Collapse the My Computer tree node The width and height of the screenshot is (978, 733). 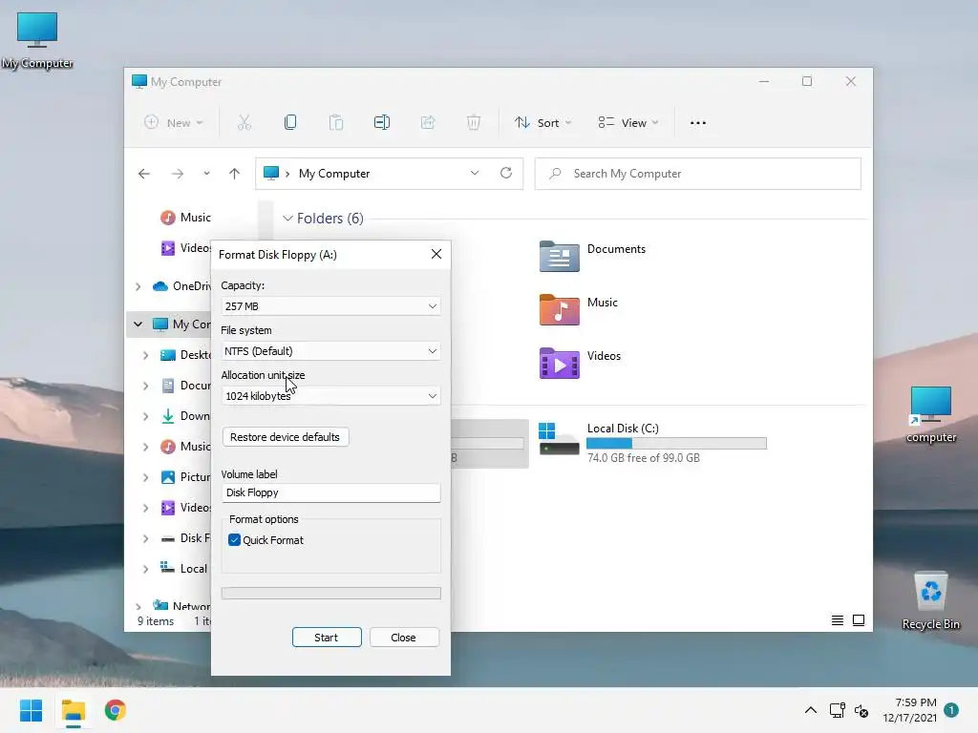coord(138,325)
